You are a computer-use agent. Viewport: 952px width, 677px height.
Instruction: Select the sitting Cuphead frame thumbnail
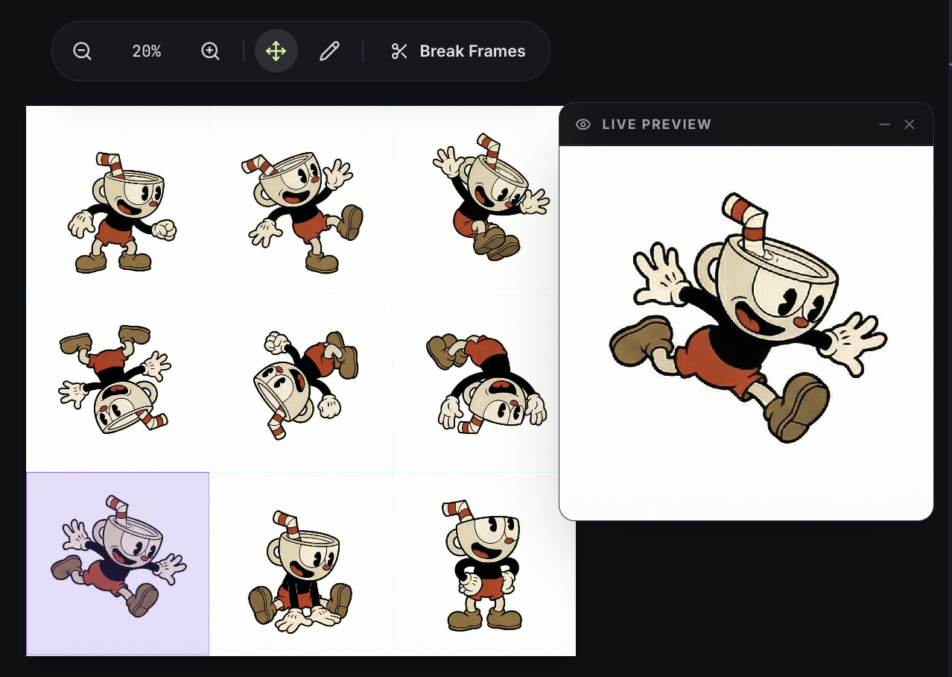tap(300, 563)
